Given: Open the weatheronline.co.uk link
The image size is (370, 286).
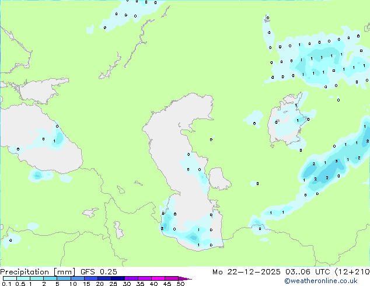Looking at the screenshot, I should [321, 281].
